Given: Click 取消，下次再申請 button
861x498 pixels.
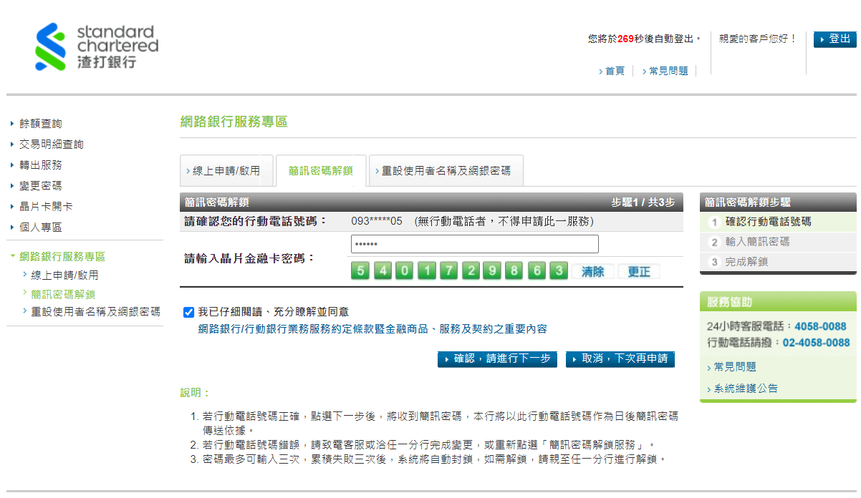Looking at the screenshot, I should 620,359.
